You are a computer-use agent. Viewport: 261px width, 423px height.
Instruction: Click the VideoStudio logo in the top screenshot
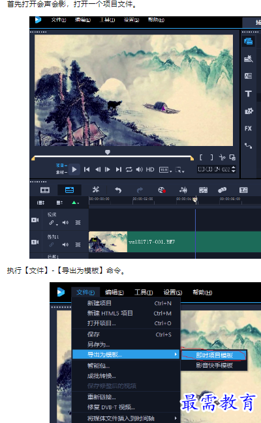pos(38,20)
